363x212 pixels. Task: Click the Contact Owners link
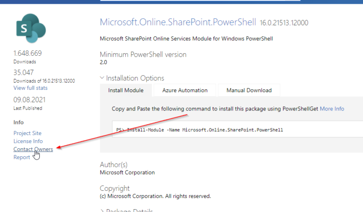pyautogui.click(x=33, y=149)
